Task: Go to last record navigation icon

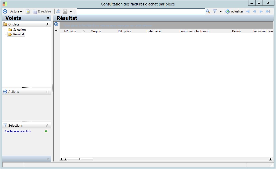Action: coord(268,11)
